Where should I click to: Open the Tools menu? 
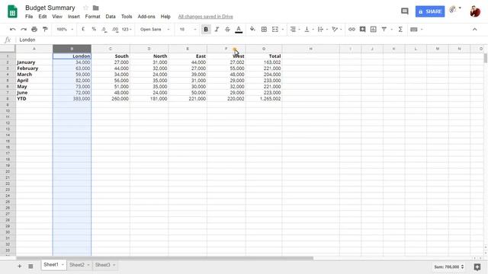coord(127,17)
